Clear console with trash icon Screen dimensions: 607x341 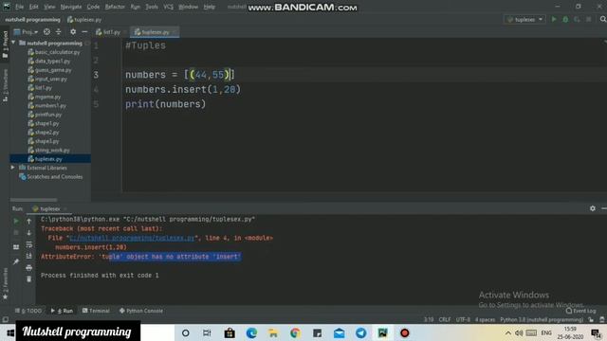[29, 279]
